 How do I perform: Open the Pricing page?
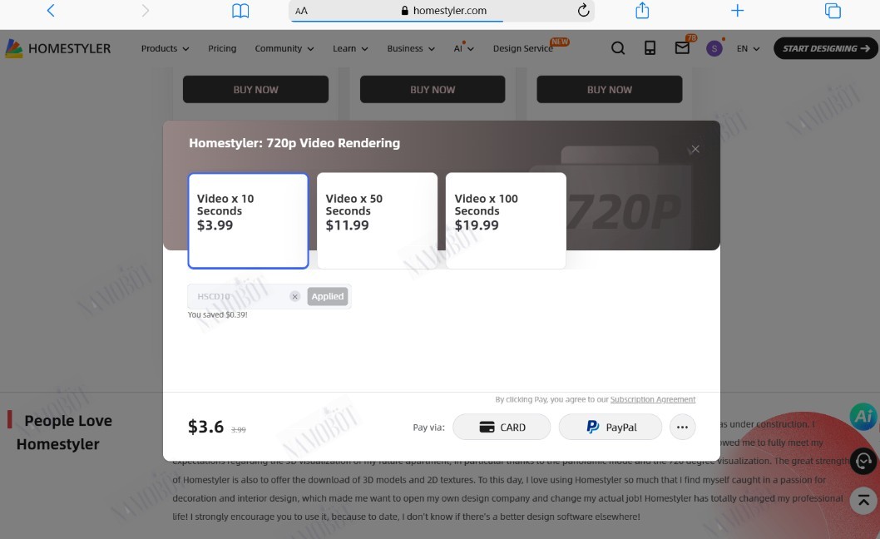coord(222,48)
